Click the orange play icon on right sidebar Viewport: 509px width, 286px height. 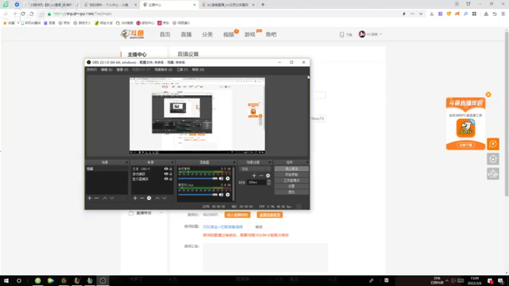pyautogui.click(x=492, y=144)
